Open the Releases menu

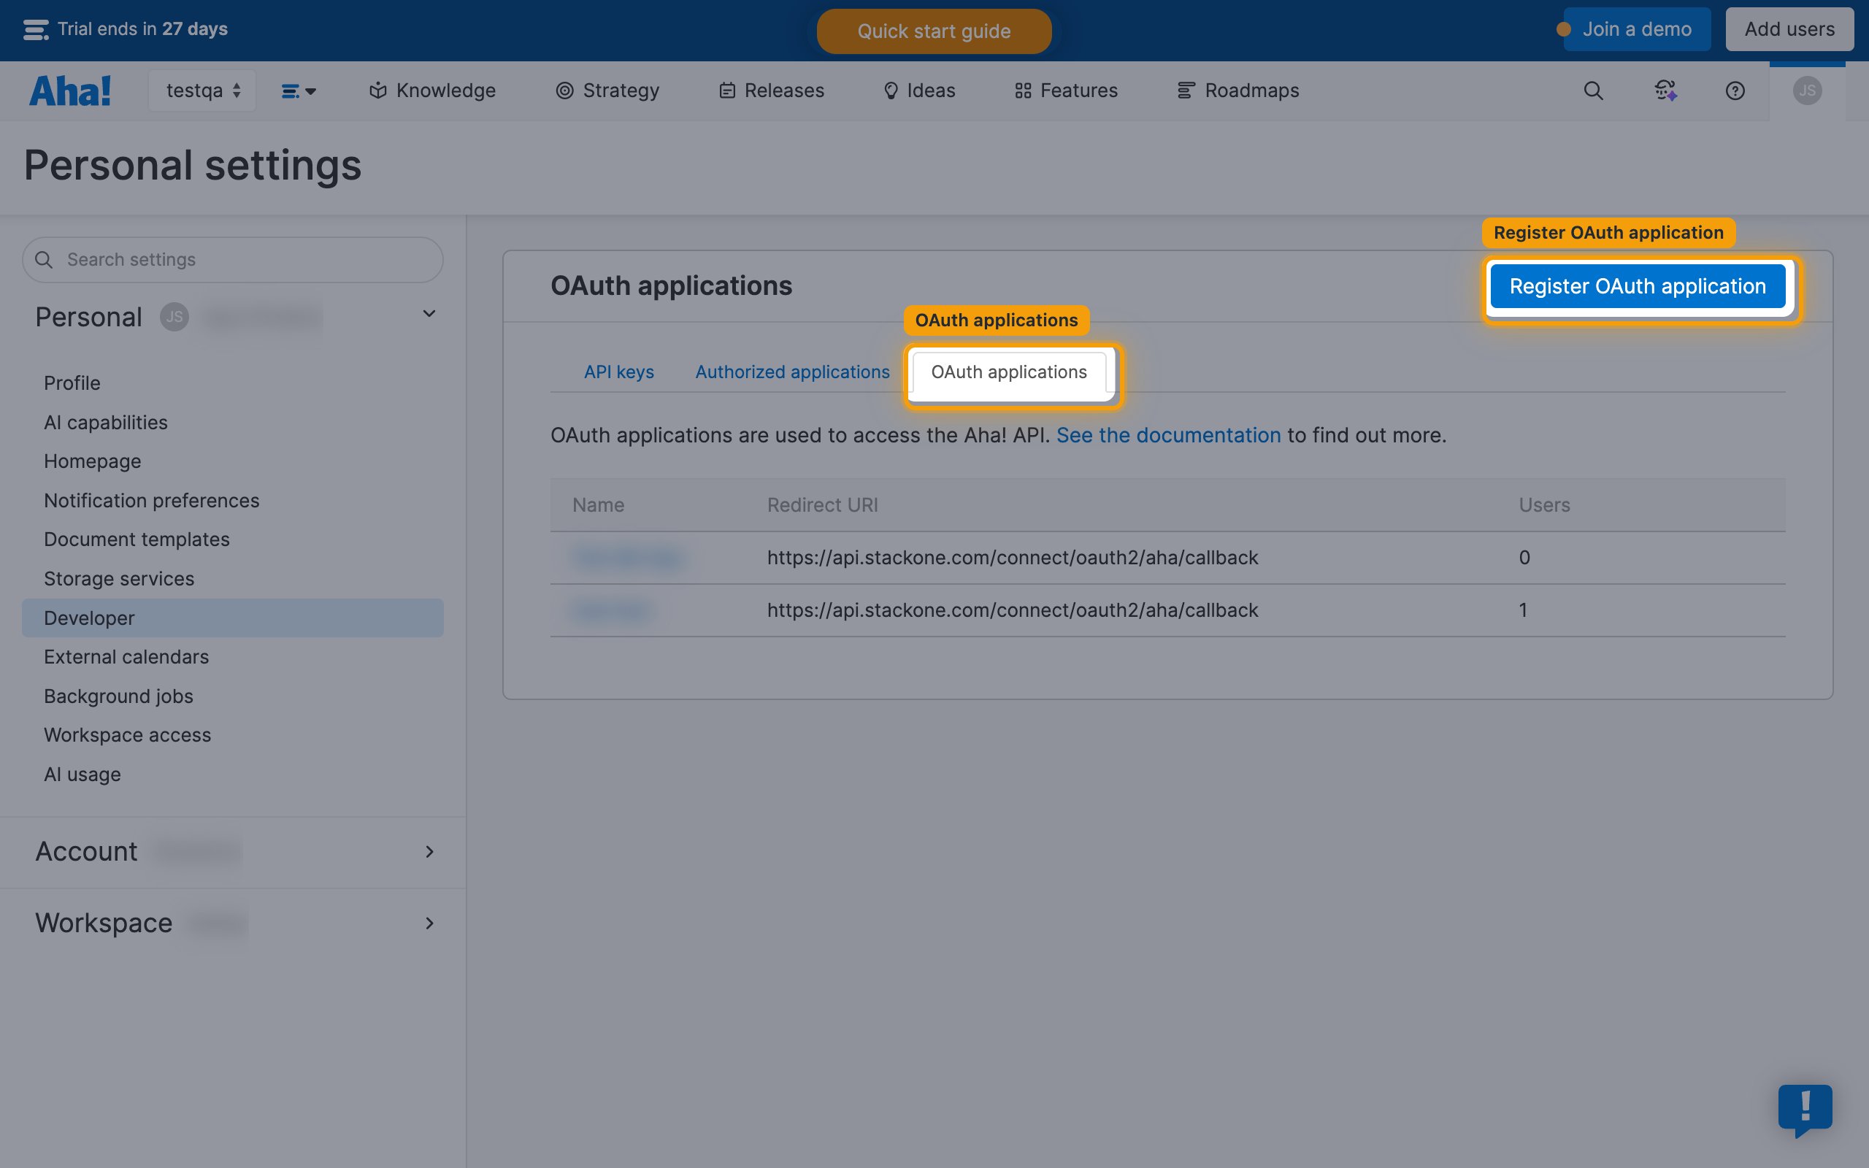[772, 91]
